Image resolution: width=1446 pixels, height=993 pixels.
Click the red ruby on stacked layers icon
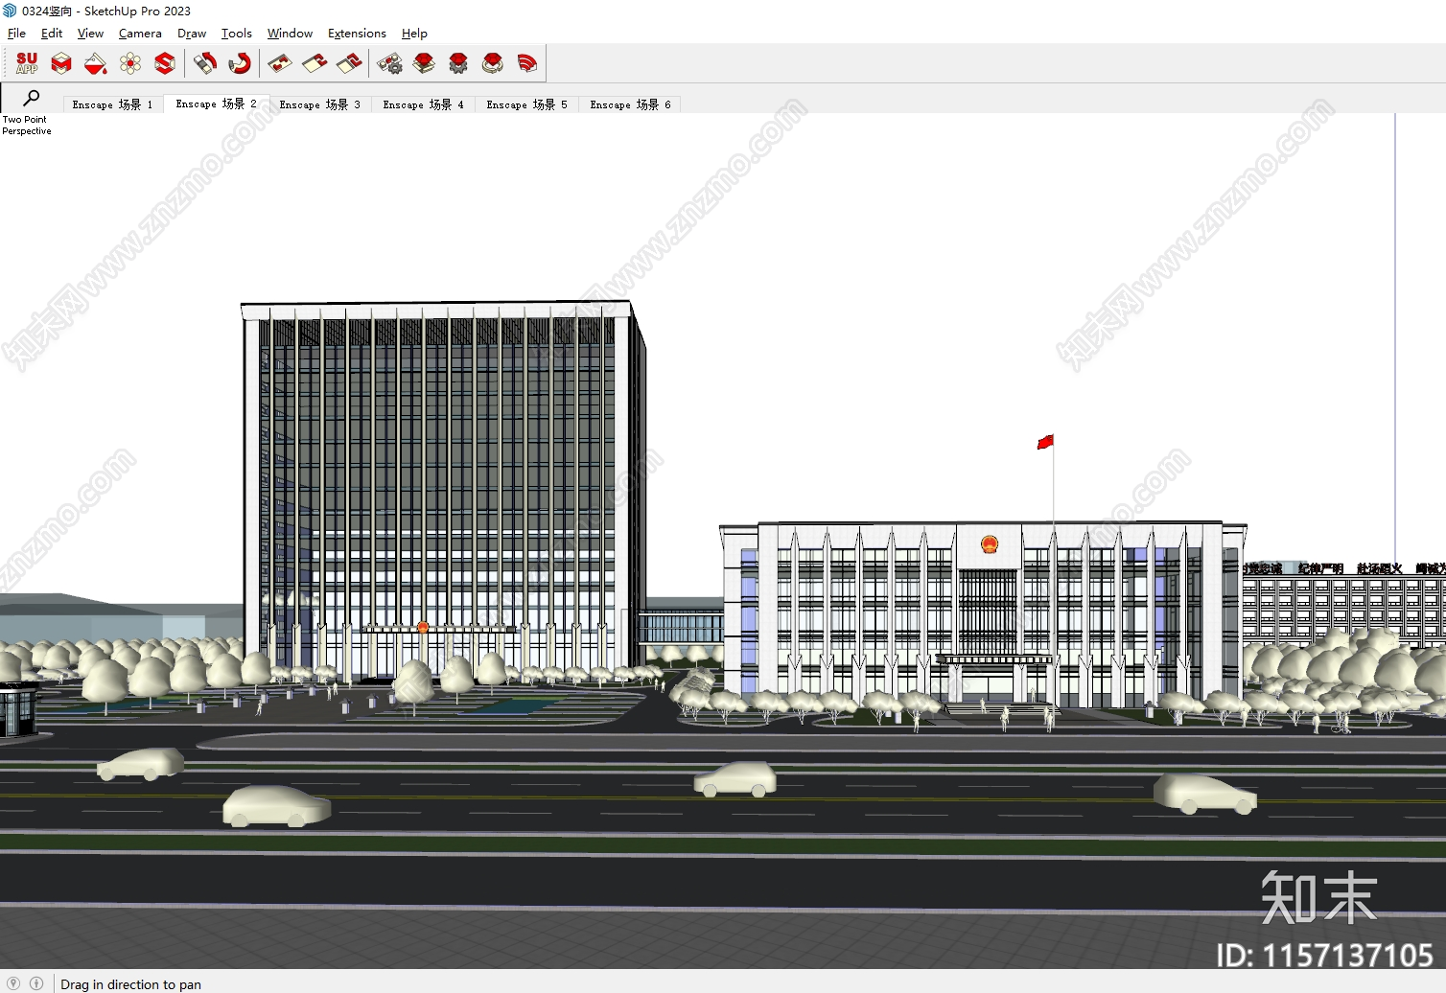click(x=424, y=63)
